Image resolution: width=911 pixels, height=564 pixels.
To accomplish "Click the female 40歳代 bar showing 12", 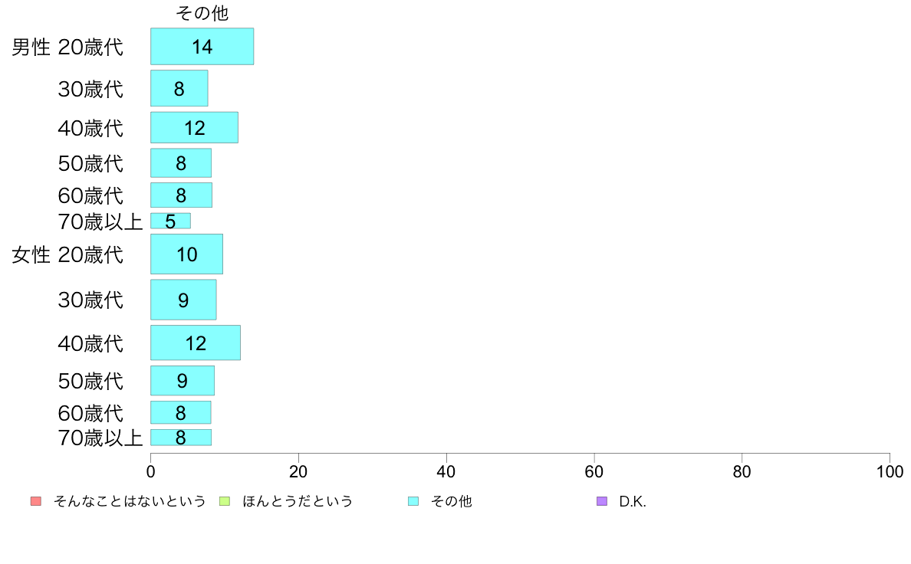I will (x=196, y=343).
